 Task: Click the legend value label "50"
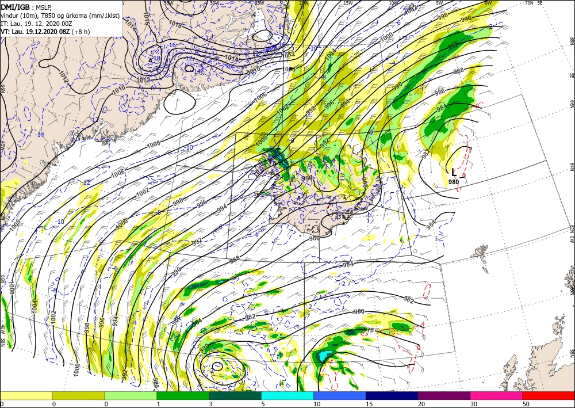coord(526,404)
